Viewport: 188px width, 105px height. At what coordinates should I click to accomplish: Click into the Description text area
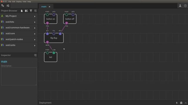click(x=19, y=76)
